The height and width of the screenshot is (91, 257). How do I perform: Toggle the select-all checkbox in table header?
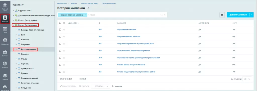point(60,23)
